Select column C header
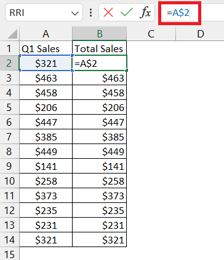Image resolution: width=224 pixels, height=260 pixels. [151, 34]
